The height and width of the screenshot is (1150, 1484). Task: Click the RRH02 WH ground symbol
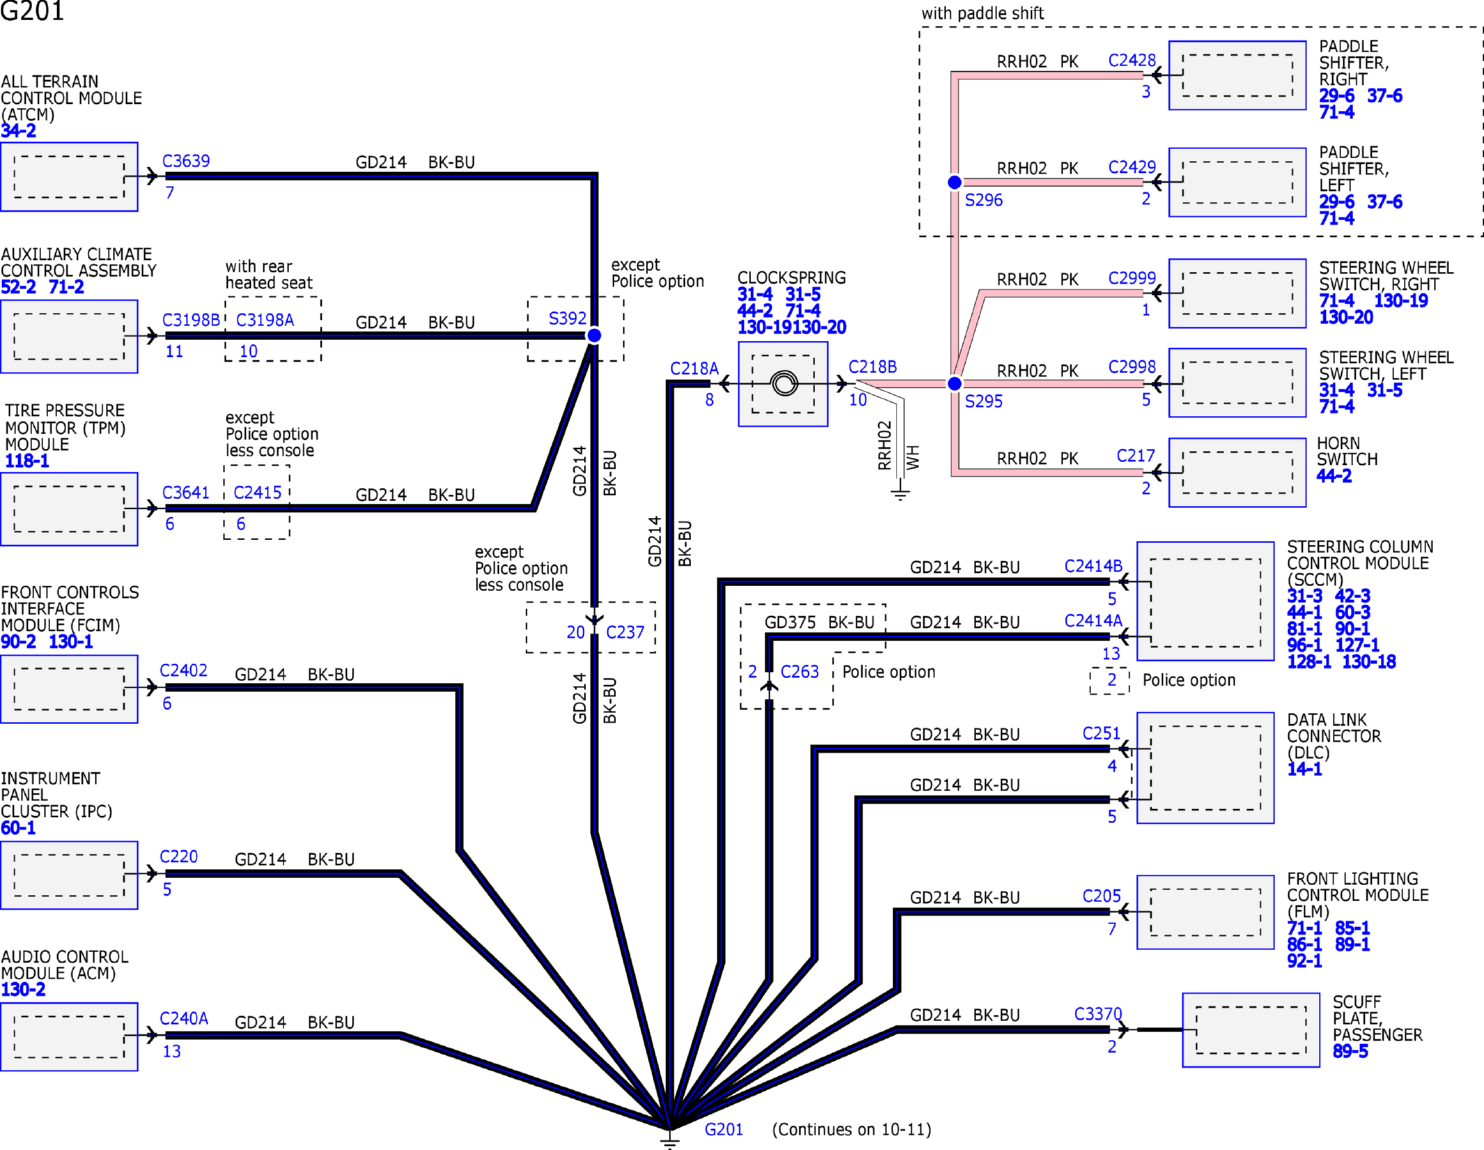coord(900,493)
